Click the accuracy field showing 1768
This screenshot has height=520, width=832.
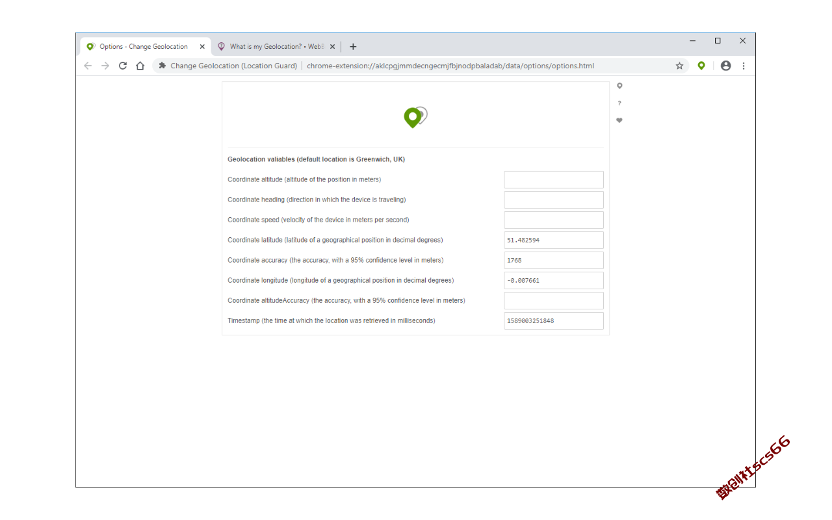554,260
